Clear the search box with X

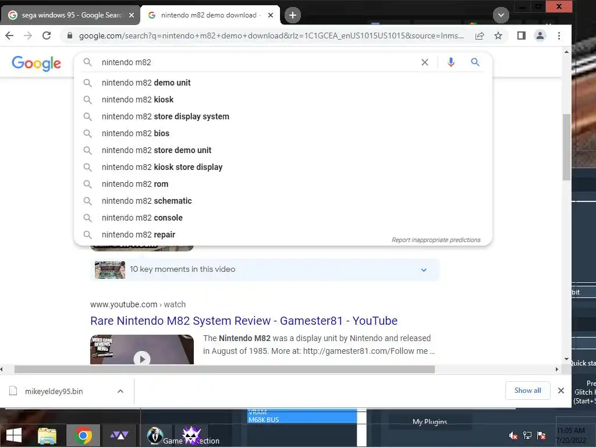pos(425,62)
